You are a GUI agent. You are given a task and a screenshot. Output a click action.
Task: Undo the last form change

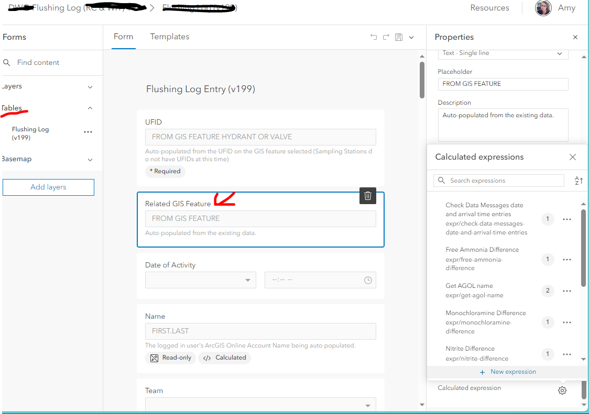coord(373,37)
